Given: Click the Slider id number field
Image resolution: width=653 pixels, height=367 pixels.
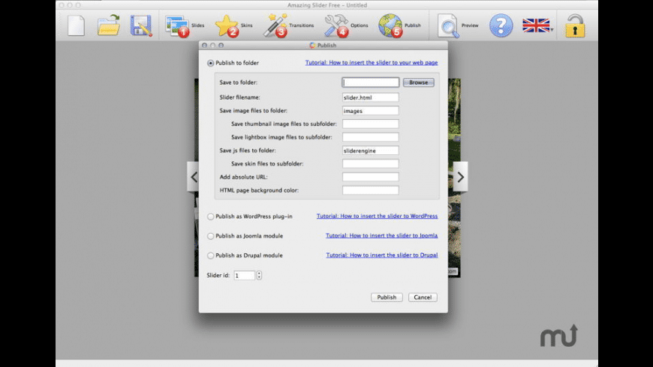Looking at the screenshot, I should (245, 275).
